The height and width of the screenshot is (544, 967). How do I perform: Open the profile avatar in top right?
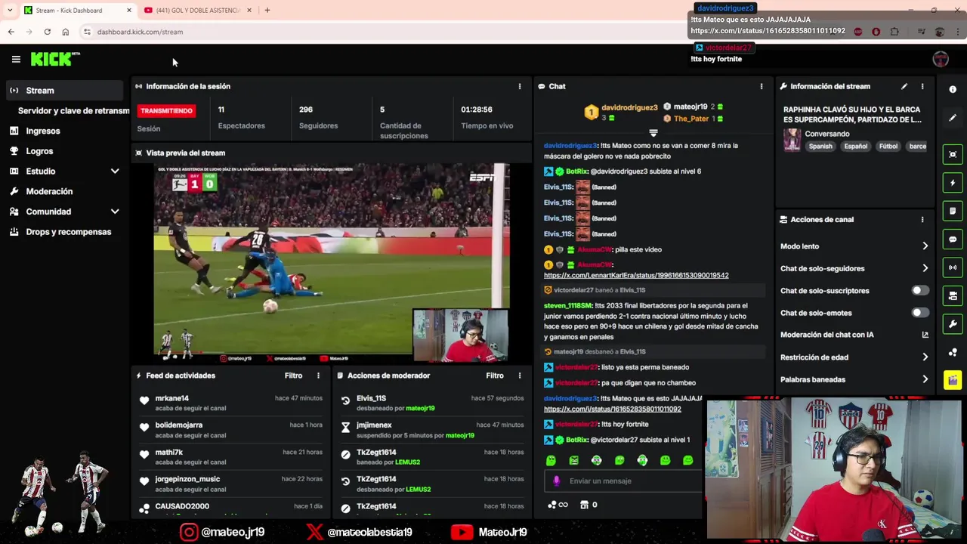point(941,59)
